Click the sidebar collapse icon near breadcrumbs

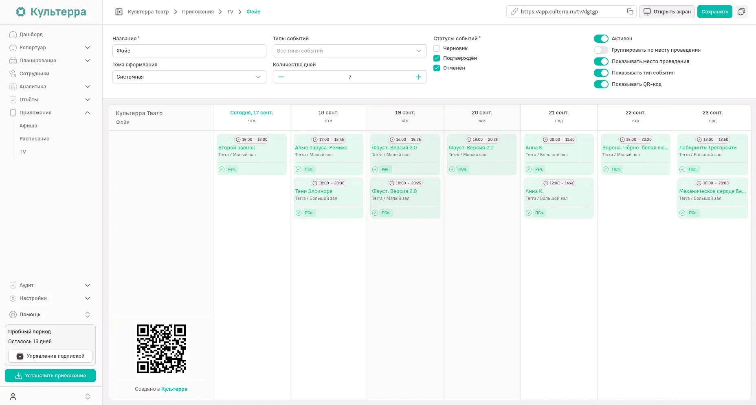[119, 12]
